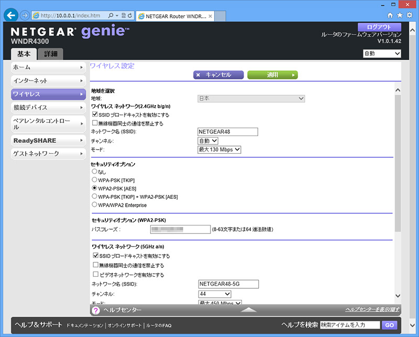Click the browser back arrow button
Image resolution: width=419 pixels, height=337 pixels.
(11, 15)
